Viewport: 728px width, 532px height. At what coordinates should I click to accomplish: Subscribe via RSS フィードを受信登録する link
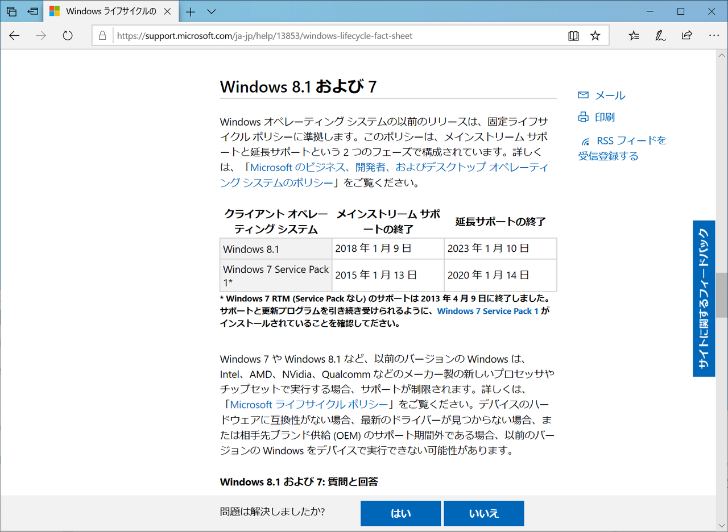[x=622, y=148]
